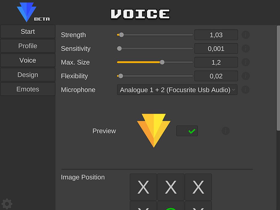280x210 pixels.
Task: Open settings with the gear icon
Action: [7, 204]
